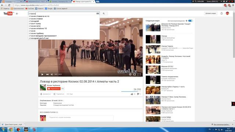Viewport: 235px width, 132px height.
Task: Open the virtual keyboard icon in the search box
Action: point(98,14)
